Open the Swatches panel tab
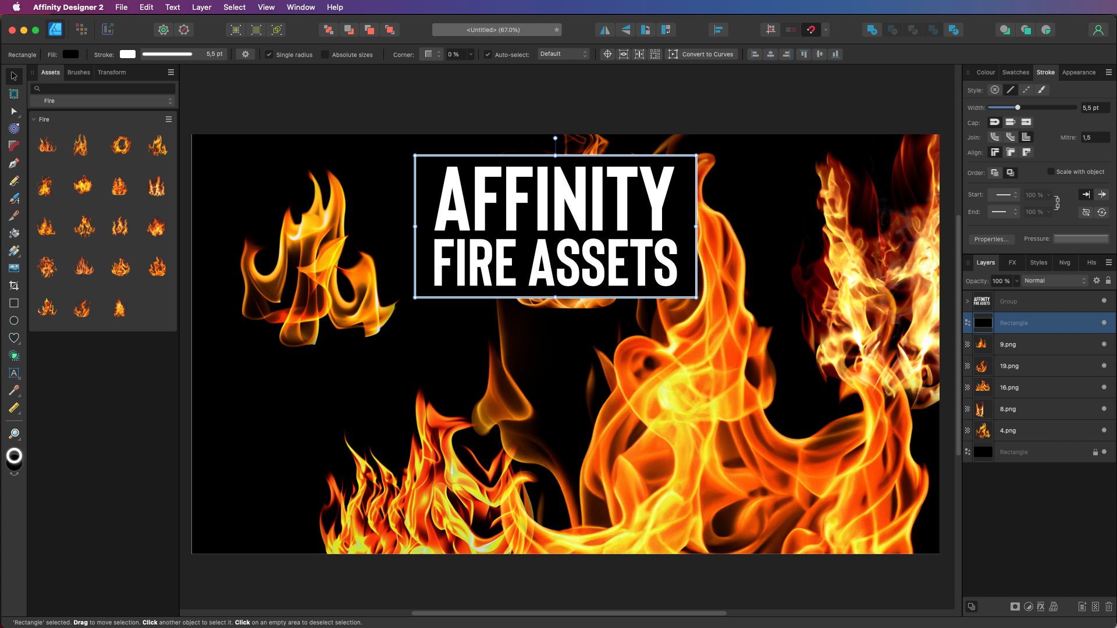The width and height of the screenshot is (1117, 628). (x=1016, y=72)
